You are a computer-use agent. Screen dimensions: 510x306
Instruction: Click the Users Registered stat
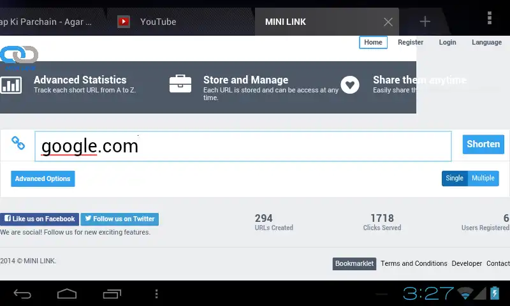[485, 222]
